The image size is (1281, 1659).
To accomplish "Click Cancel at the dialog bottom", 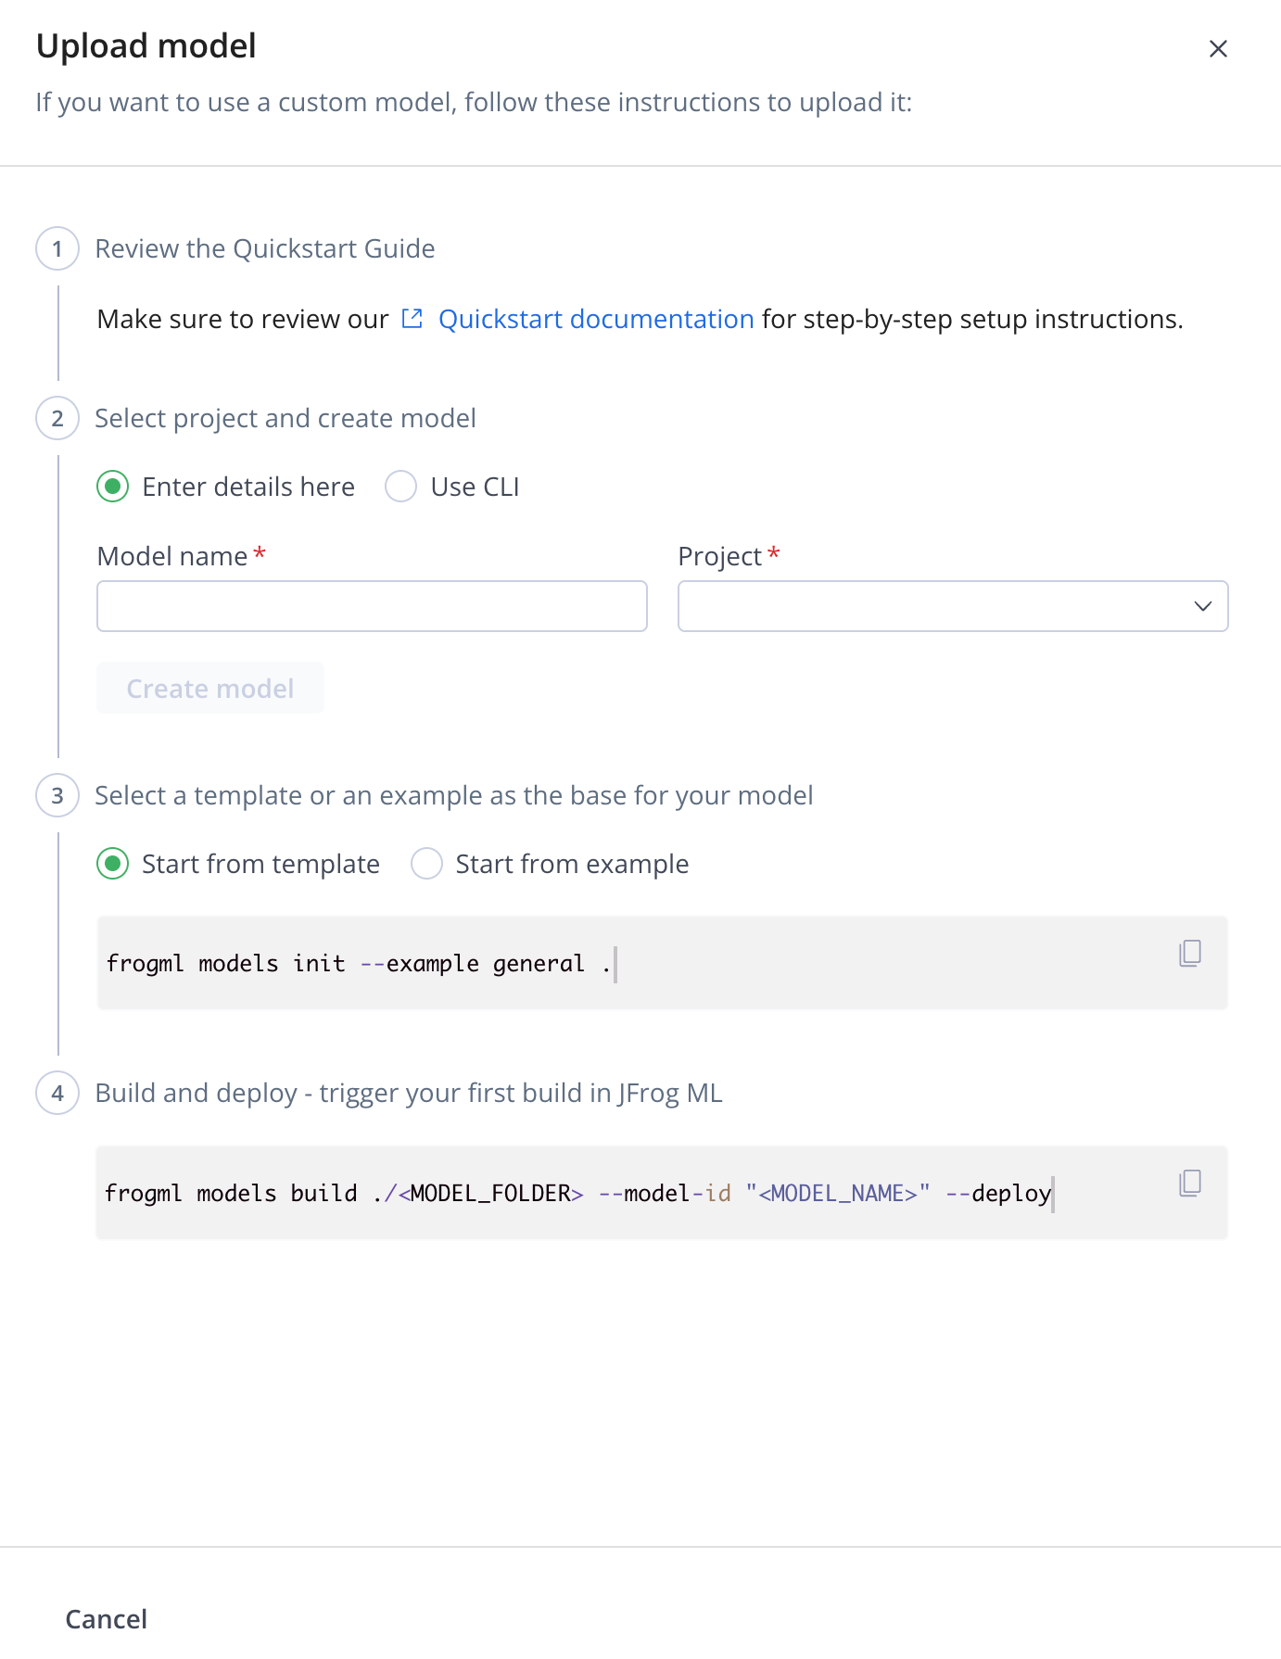I will [107, 1619].
